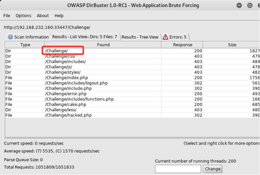Screen dimensions: 260x175
Task: Click the Current speed status line
Action: tap(34, 143)
